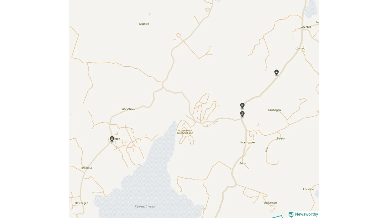Click the Klippsta place label
Image resolution: width=388 pixels, height=218 pixels.
click(144, 24)
